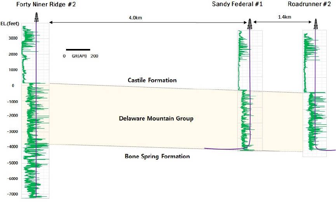336x206 pixels.
Task: Click the Delaware Mountain Group label
Action: [x=156, y=118]
